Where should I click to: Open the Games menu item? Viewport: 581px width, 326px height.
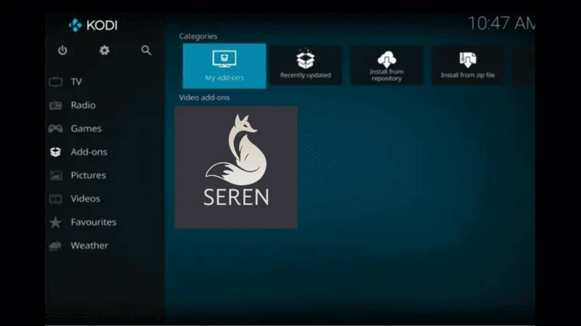pos(86,129)
